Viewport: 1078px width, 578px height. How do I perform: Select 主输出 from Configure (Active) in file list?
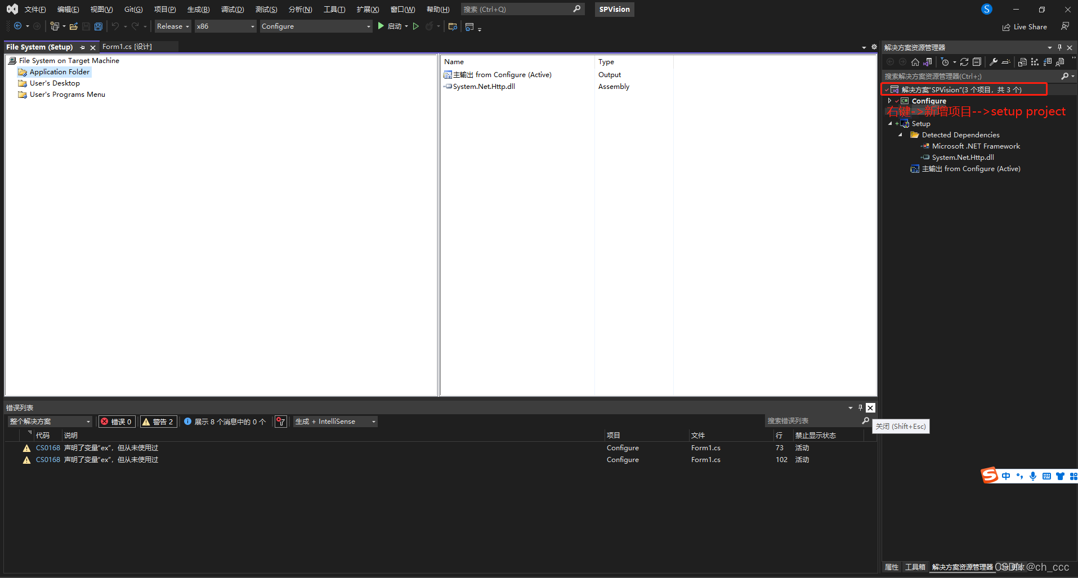(498, 75)
